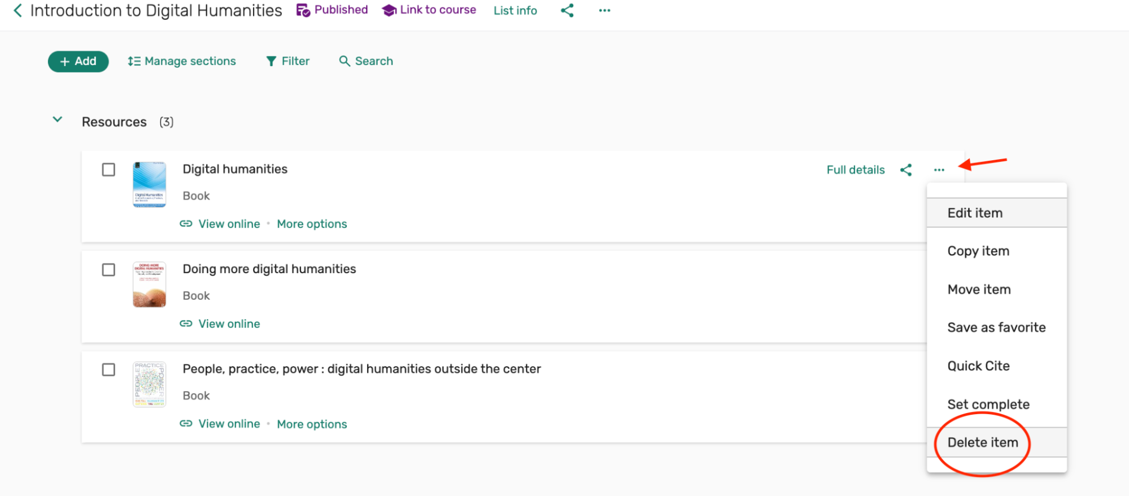Click the Doing more digital humanities cover thumbnail
This screenshot has height=496, width=1129.
click(149, 284)
